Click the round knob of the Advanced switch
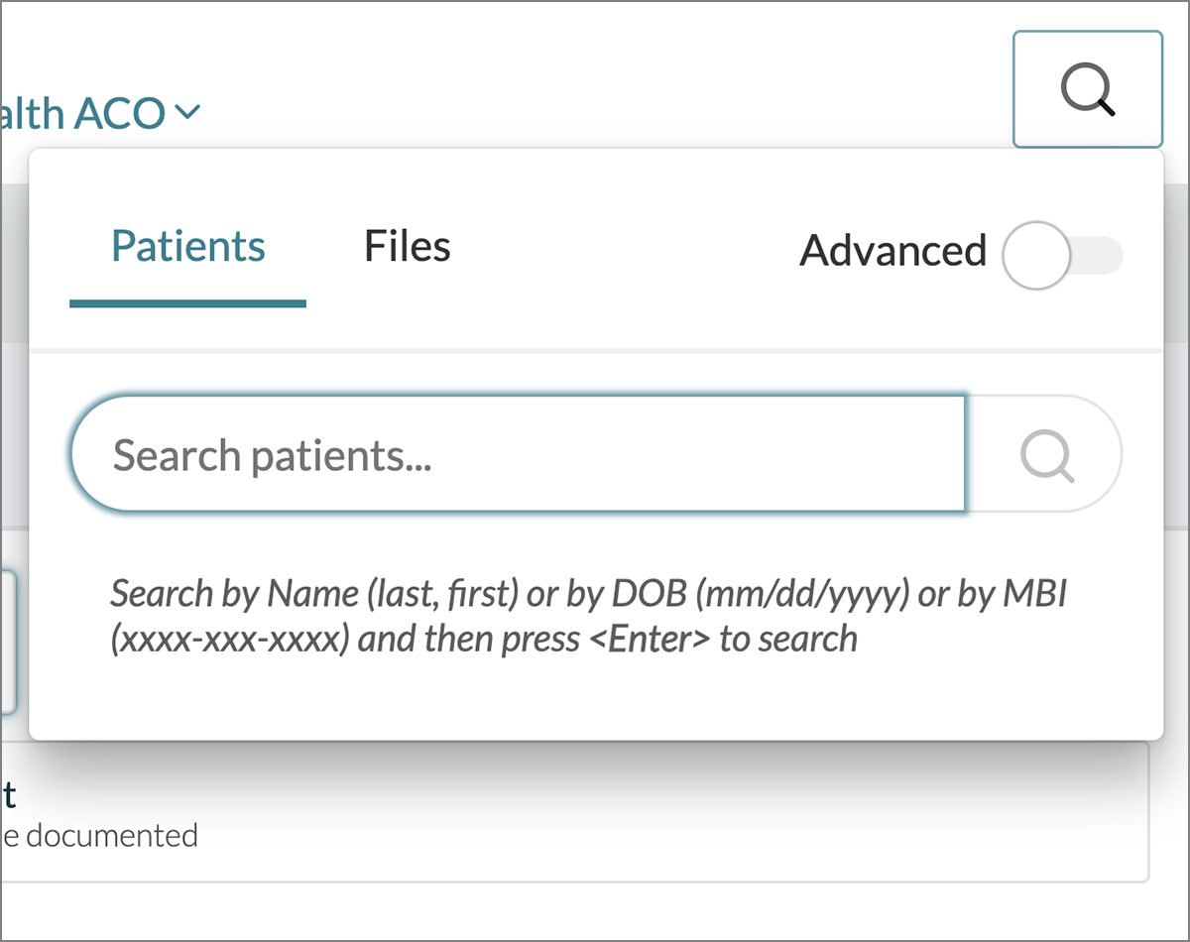 [x=1036, y=255]
